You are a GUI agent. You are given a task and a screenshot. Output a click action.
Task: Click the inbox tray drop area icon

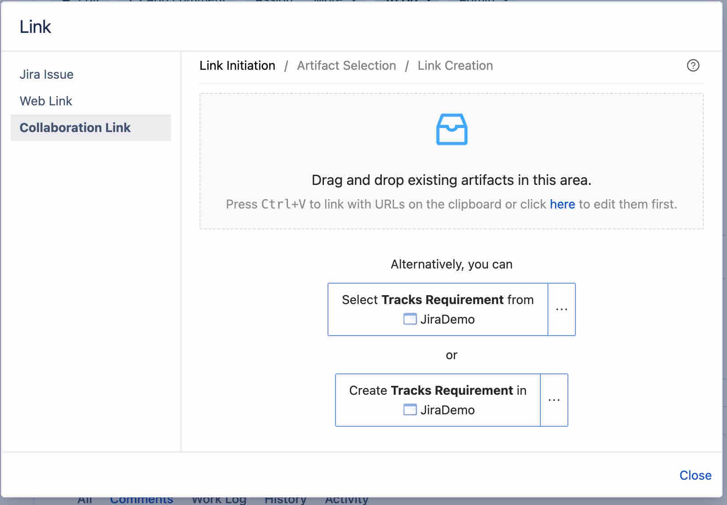[x=451, y=129]
